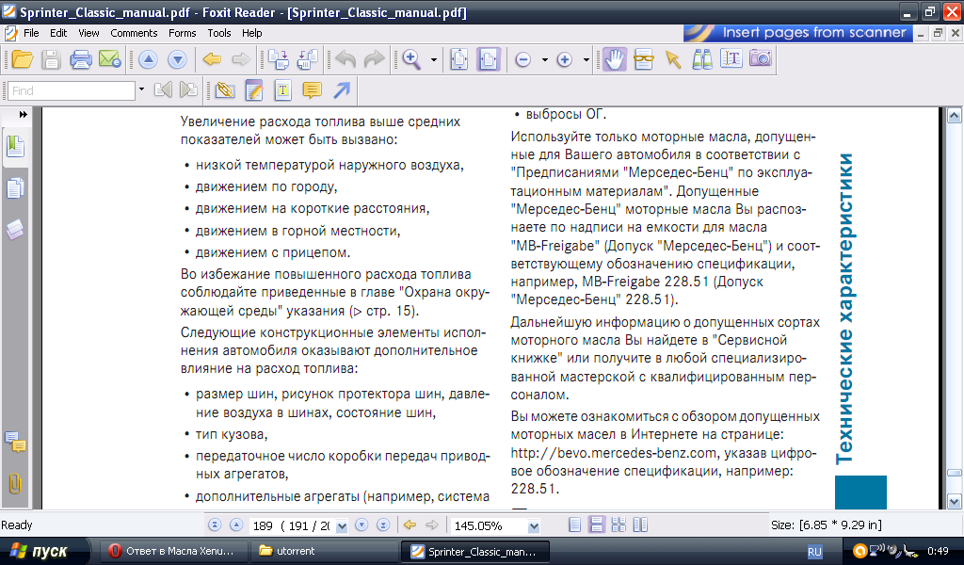Select the Snapshot camera tool
The height and width of the screenshot is (565, 964).
761,59
